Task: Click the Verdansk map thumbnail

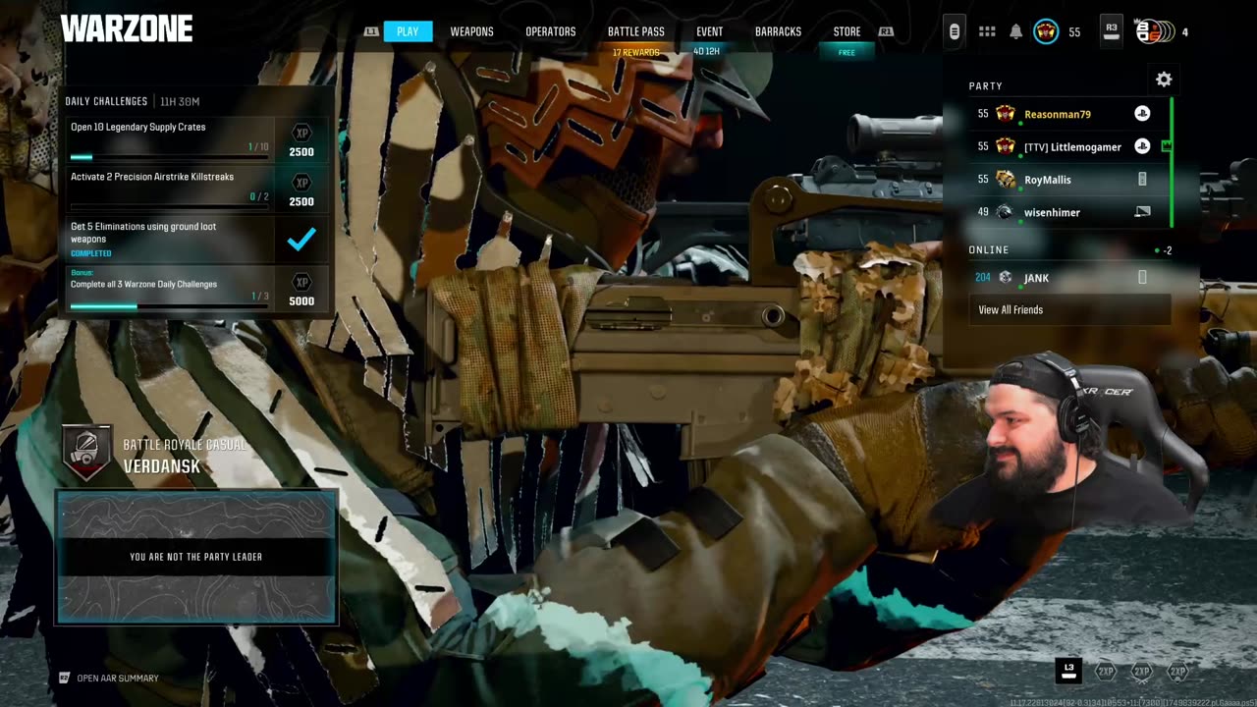Action: click(196, 557)
